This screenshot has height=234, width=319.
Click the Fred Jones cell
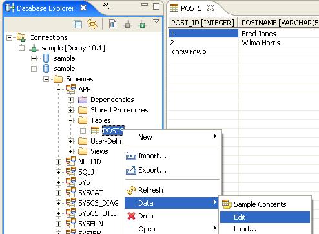[279, 34]
